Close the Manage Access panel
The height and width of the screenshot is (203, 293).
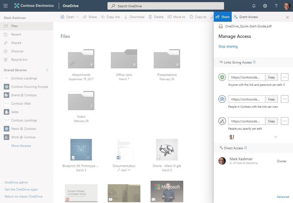pos(287,17)
